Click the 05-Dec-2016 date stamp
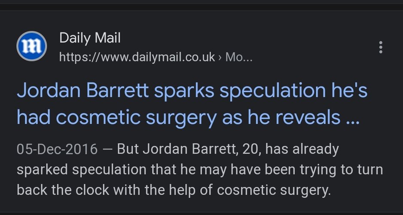This screenshot has height=215, width=403. 57,149
